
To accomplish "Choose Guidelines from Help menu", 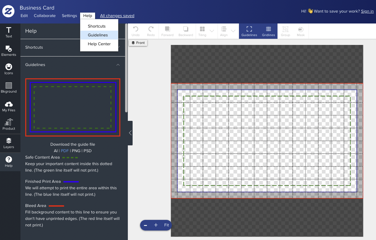I will (99, 35).
